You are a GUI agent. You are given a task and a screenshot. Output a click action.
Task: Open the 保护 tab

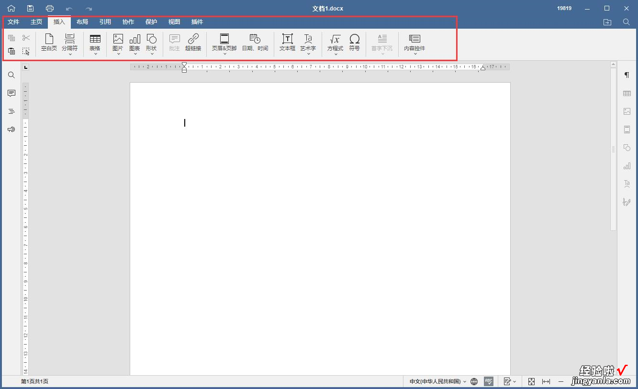(151, 22)
